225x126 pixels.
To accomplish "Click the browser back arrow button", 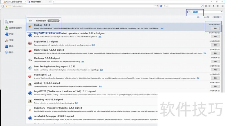I will 3,6.
